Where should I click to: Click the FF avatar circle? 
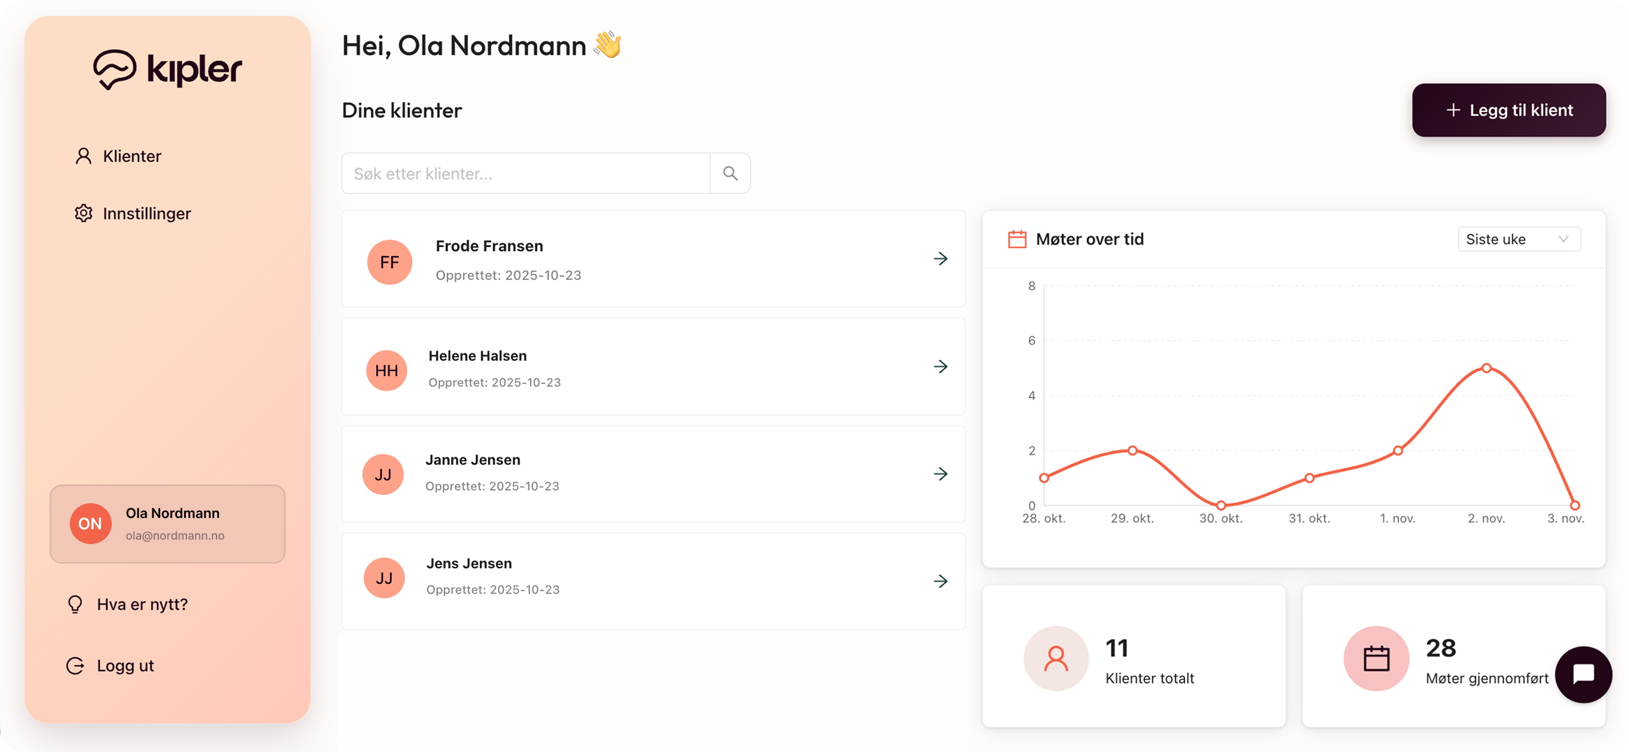(389, 262)
